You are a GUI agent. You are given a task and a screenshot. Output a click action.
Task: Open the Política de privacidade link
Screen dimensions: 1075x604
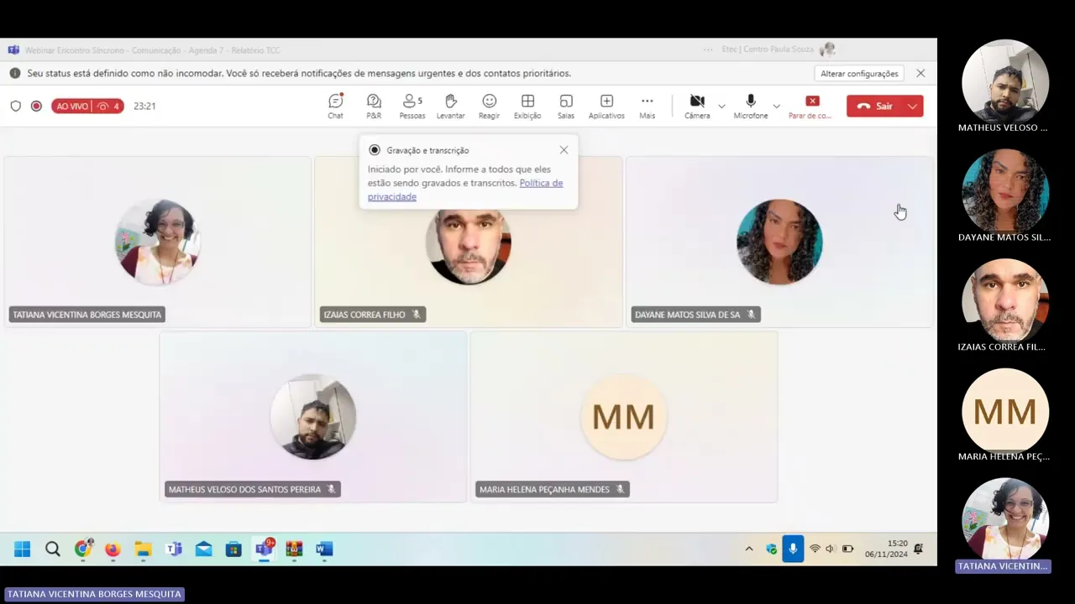[x=465, y=190]
